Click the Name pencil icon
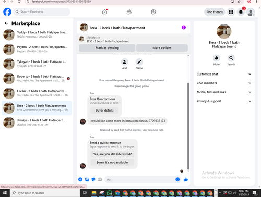 click(x=139, y=62)
